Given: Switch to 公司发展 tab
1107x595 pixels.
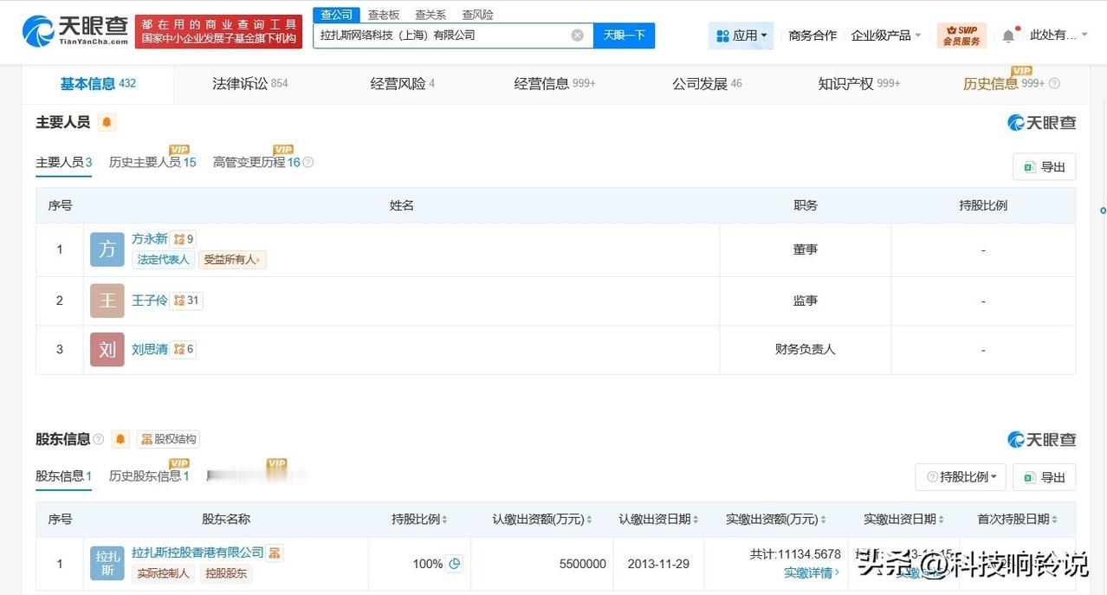Looking at the screenshot, I should click(x=708, y=84).
